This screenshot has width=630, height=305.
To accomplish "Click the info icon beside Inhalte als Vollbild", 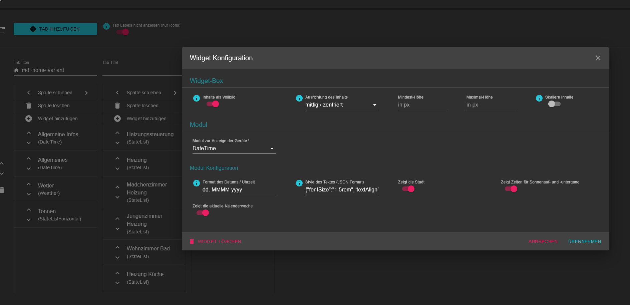I will click(x=197, y=98).
